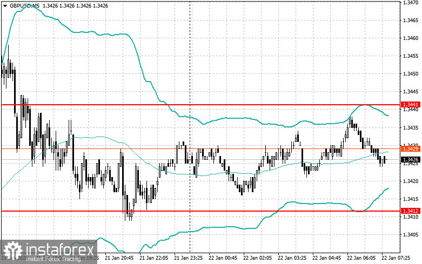Click the 1.3435 price scale value
Screen dimensions: 422x264
click(411, 127)
